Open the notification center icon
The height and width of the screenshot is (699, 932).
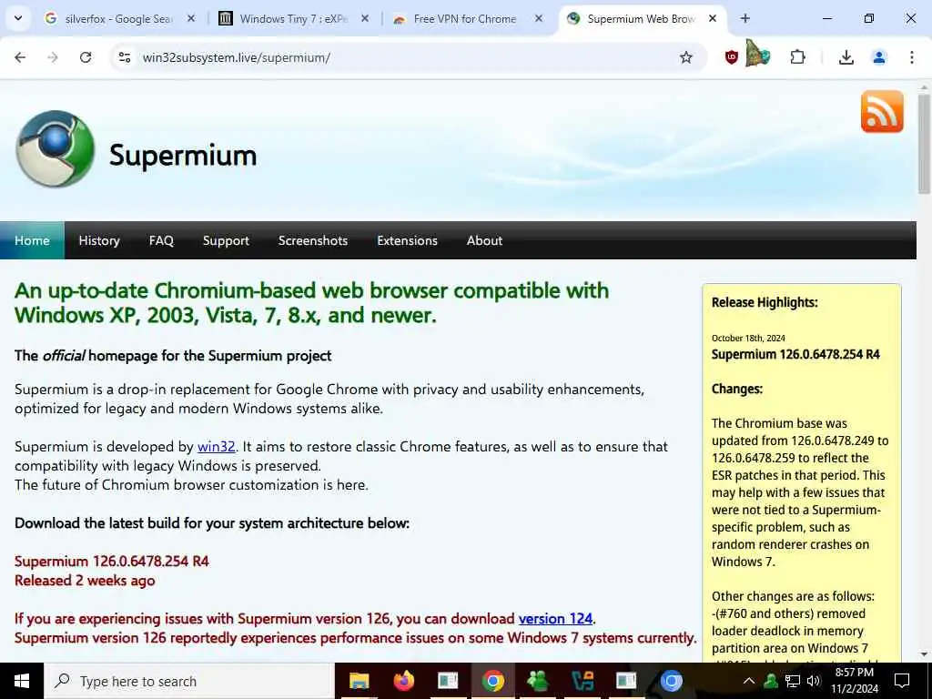click(902, 681)
